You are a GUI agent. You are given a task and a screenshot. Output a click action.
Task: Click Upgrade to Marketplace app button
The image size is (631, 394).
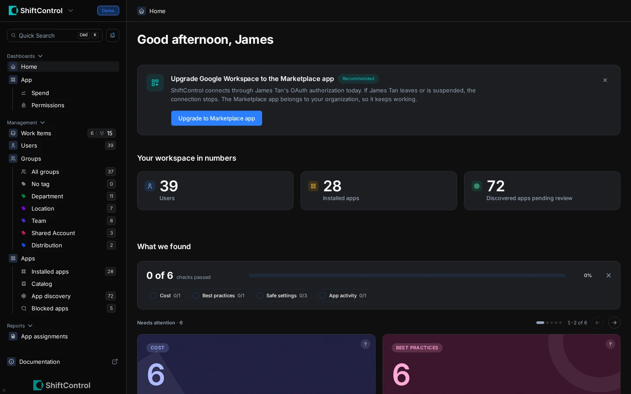tap(216, 118)
